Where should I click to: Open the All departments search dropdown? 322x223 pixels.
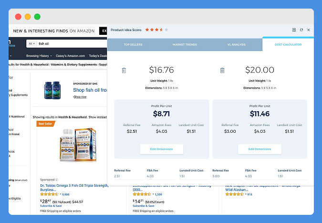point(31,43)
